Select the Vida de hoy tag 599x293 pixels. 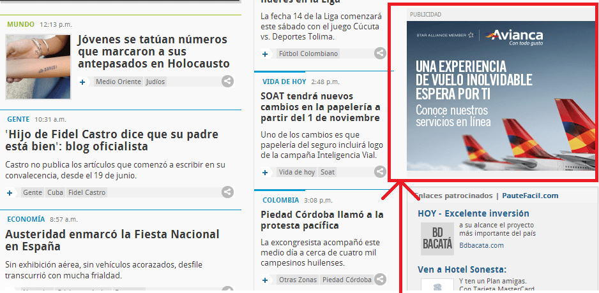[x=297, y=172]
